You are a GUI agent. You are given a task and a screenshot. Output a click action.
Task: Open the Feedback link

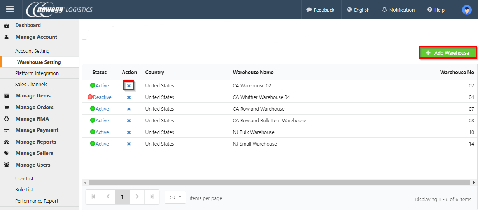(320, 10)
